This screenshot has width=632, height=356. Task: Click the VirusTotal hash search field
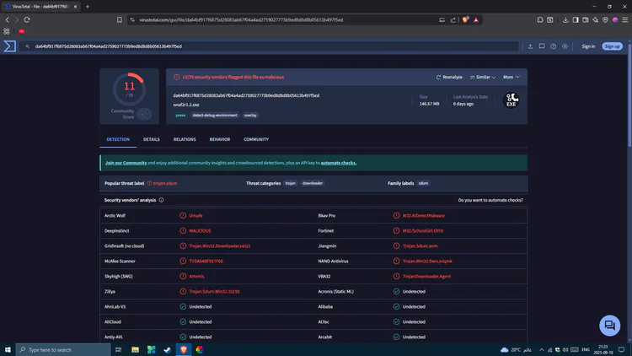[x=270, y=46]
